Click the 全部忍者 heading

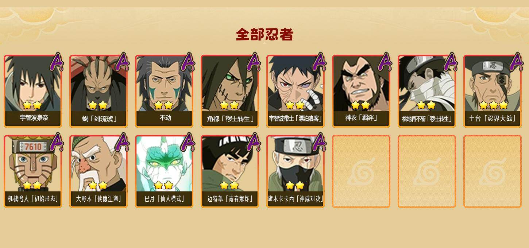tap(264, 34)
